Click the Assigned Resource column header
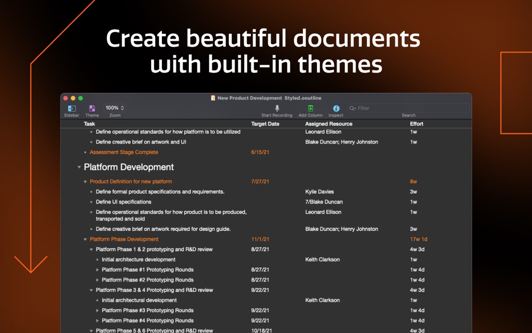 pos(328,124)
